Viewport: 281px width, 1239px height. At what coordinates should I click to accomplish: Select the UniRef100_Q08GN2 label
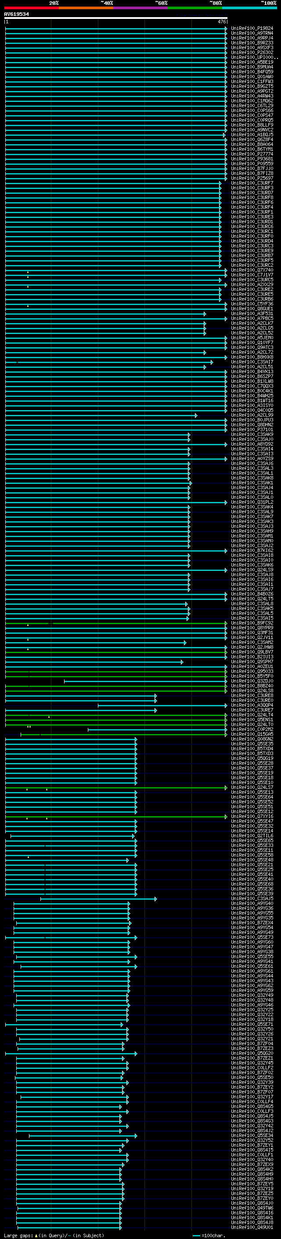(252, 739)
